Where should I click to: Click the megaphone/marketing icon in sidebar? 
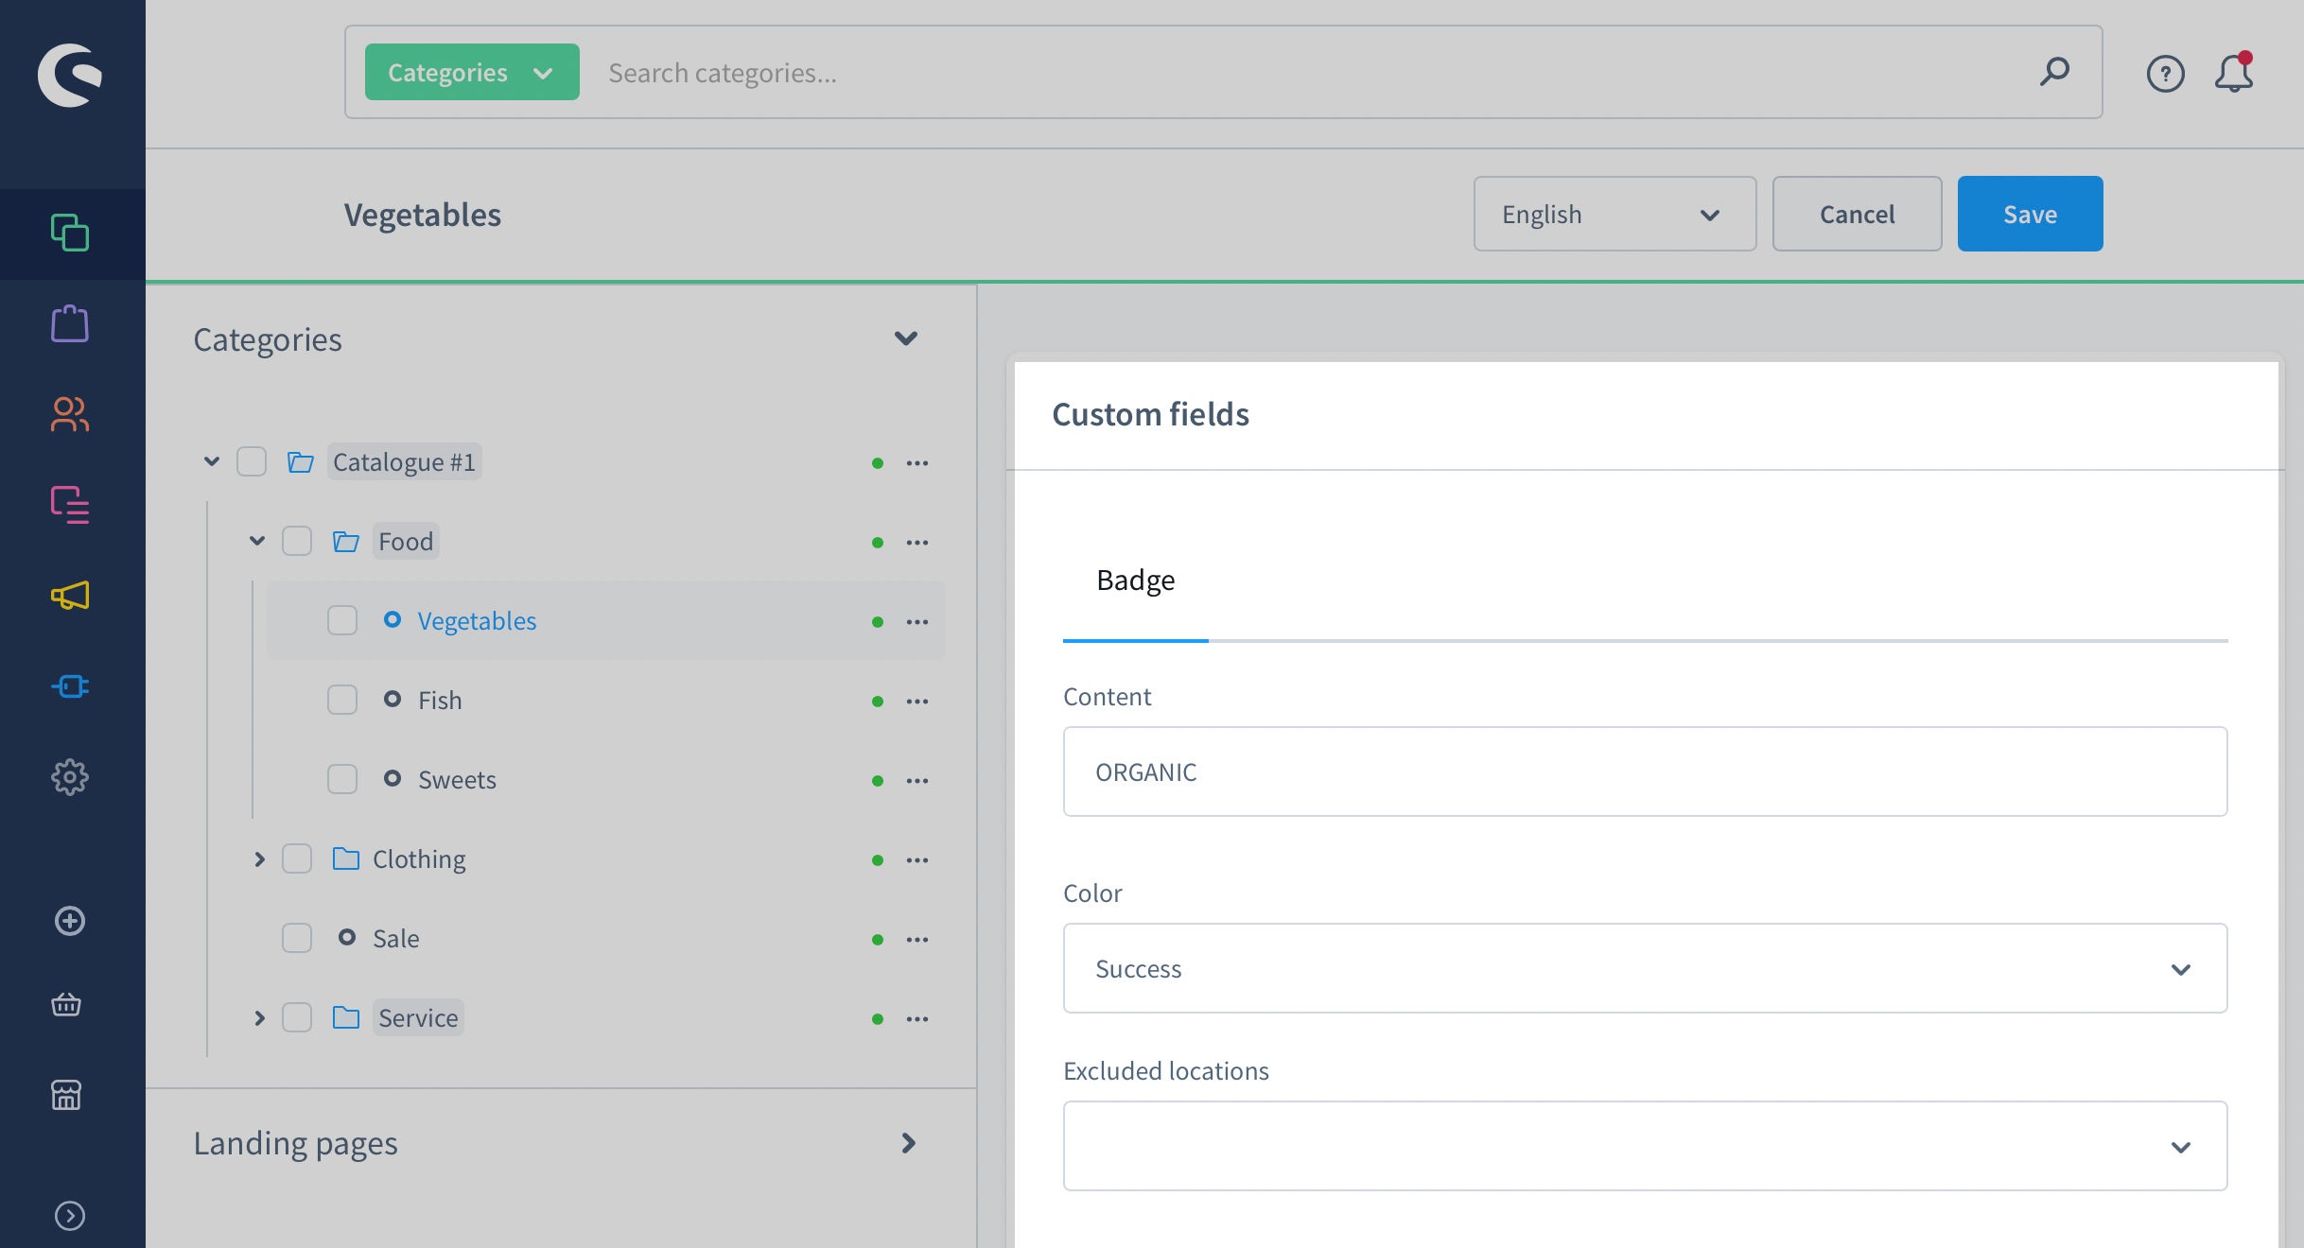(72, 595)
